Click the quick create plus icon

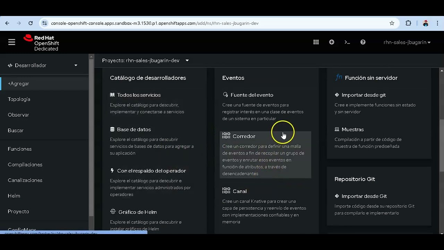coord(332,42)
